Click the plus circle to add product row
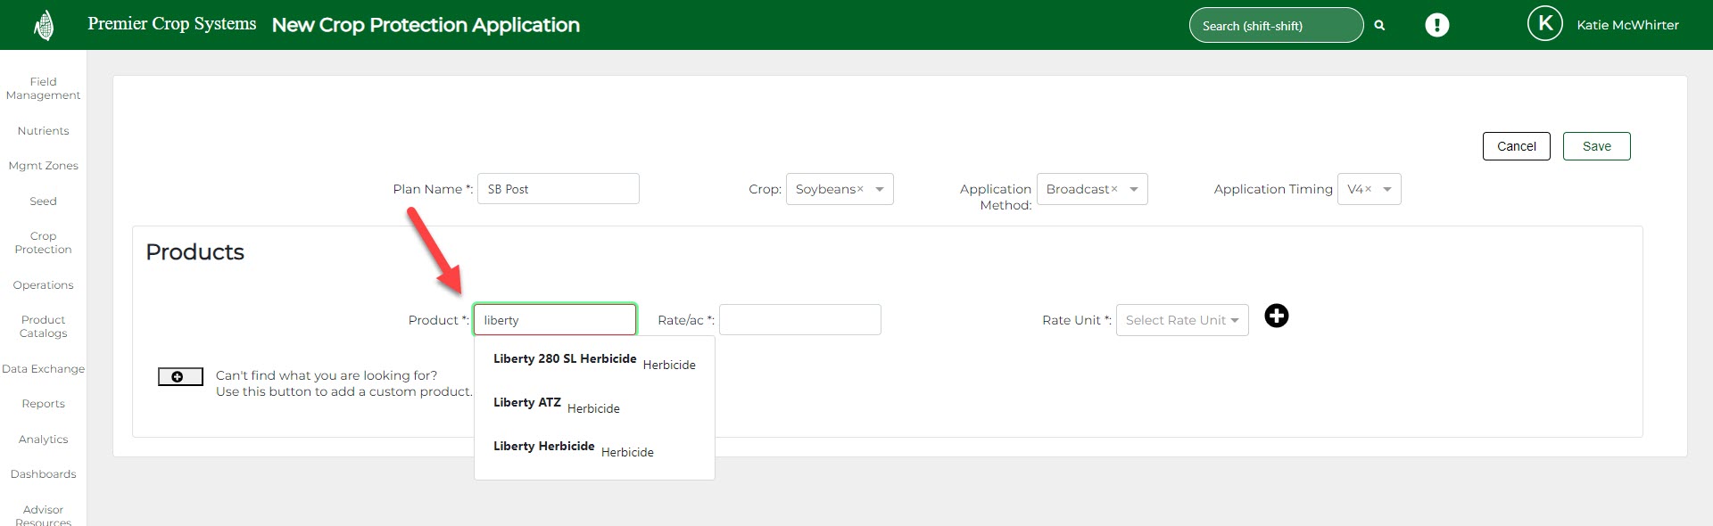Image resolution: width=1713 pixels, height=526 pixels. click(1277, 316)
